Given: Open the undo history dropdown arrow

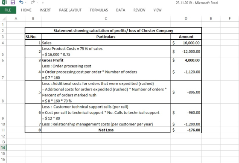Looking at the screenshot, I should click(x=26, y=2).
